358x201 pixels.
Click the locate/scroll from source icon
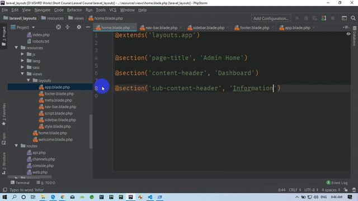pos(58,27)
